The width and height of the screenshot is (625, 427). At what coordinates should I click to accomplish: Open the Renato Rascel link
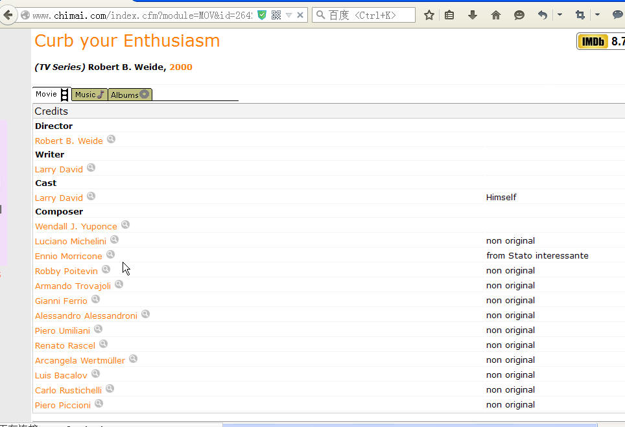pyautogui.click(x=65, y=346)
